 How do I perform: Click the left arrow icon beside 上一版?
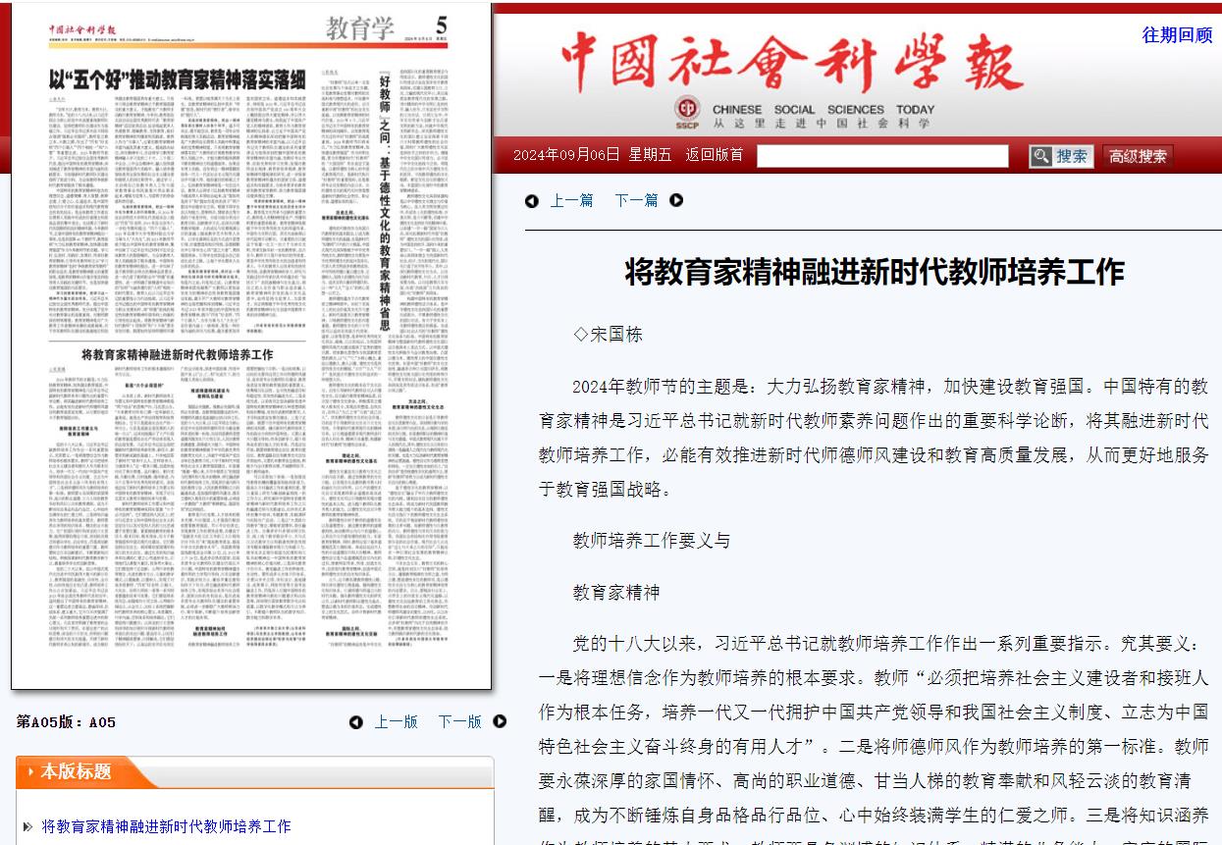tap(356, 721)
